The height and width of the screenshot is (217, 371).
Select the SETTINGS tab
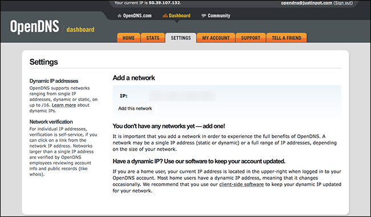[181, 38]
